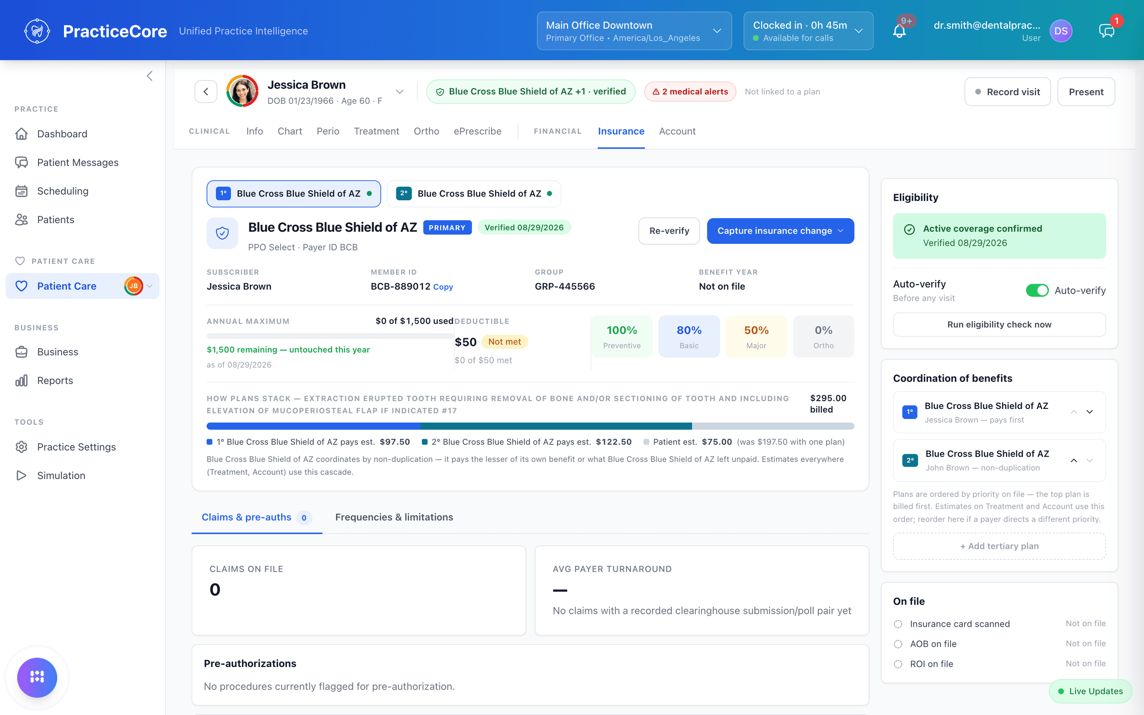
Task: Collapse the sidebar with the chevron arrow
Action: click(150, 76)
